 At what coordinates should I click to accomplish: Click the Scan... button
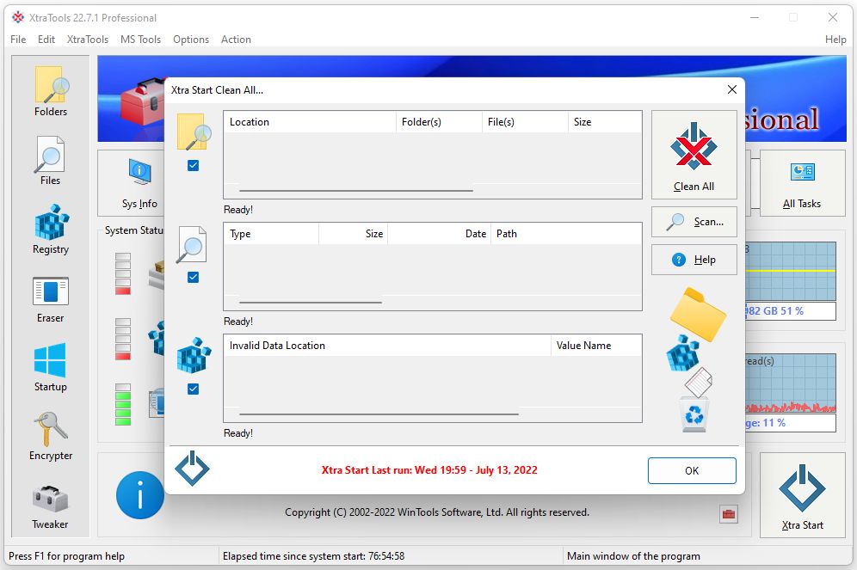[694, 222]
